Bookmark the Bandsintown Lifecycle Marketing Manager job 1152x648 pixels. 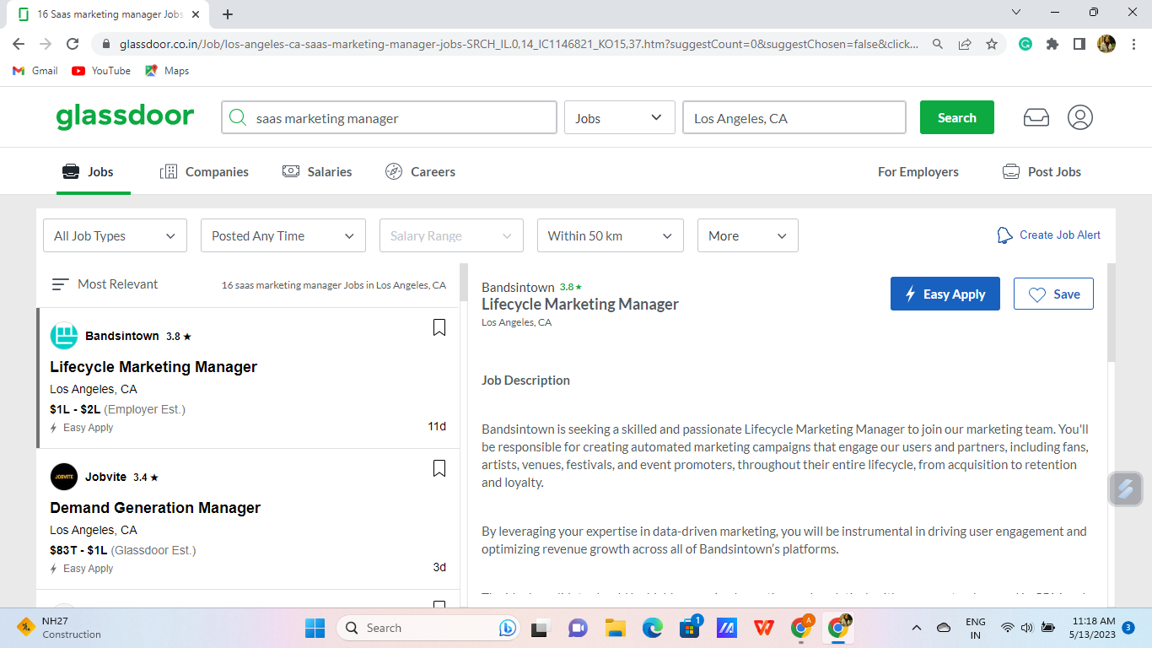pos(439,327)
